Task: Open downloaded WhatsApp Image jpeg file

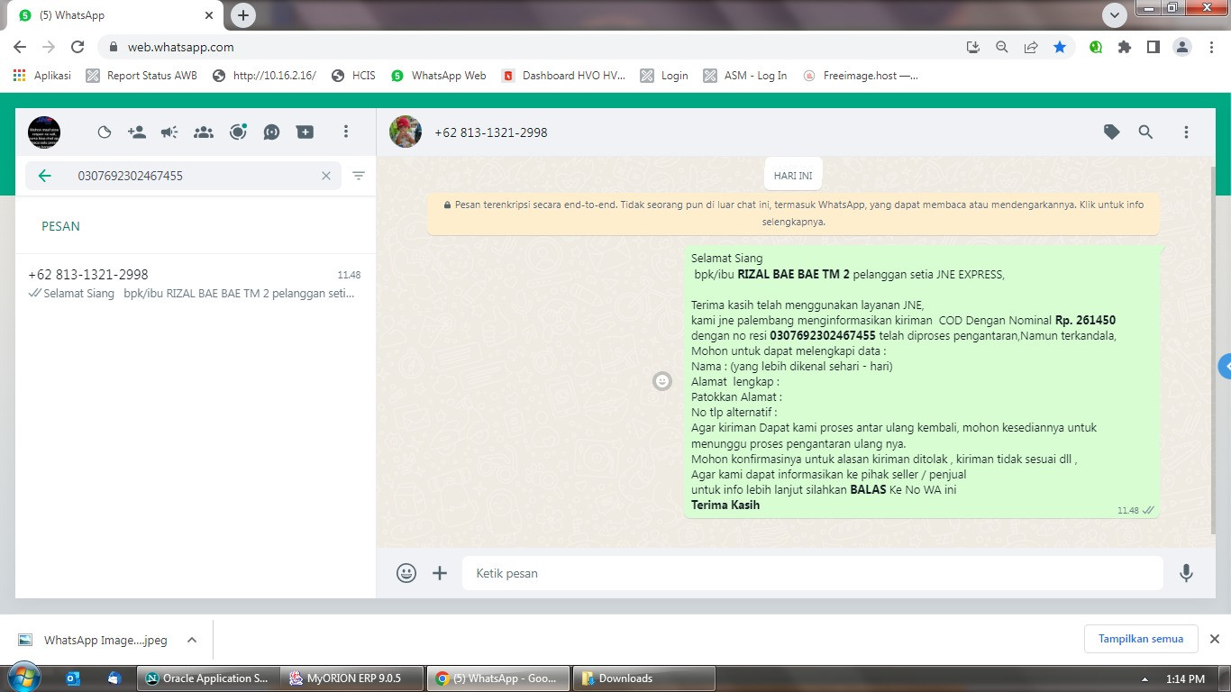Action: [x=95, y=640]
